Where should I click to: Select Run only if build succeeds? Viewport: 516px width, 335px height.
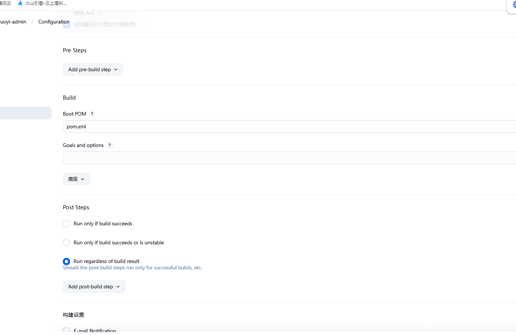66,224
